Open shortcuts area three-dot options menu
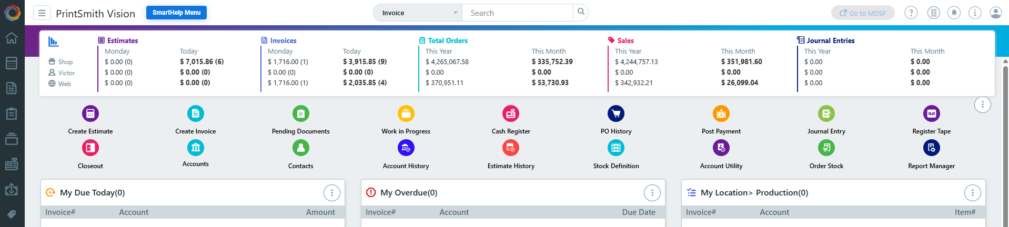Screen dimensions: 1009x227 (983, 105)
